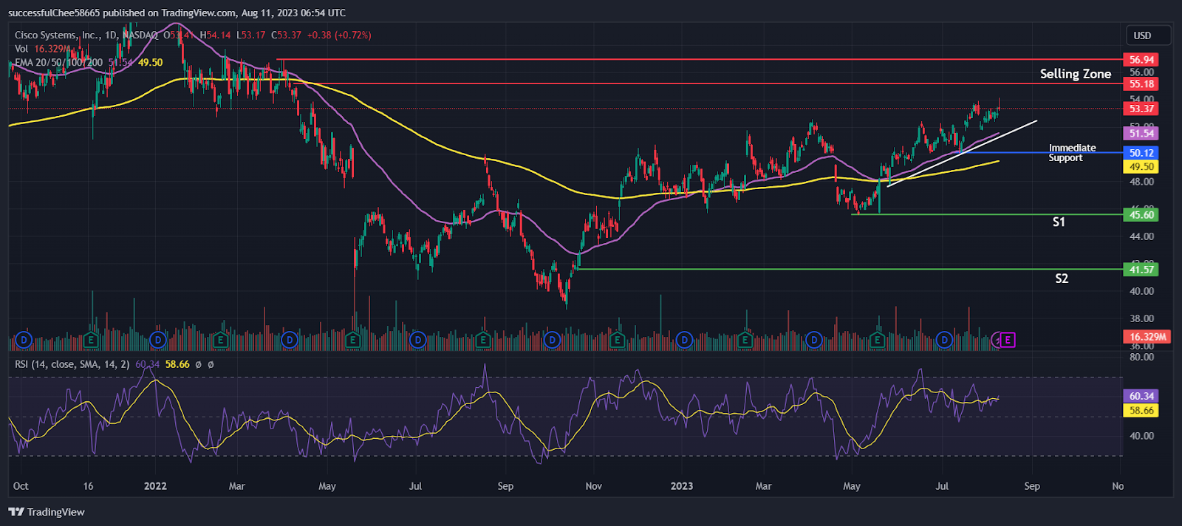Select the Selling Zone text annotation
Viewport: 1182px width, 526px height.
(x=1076, y=74)
